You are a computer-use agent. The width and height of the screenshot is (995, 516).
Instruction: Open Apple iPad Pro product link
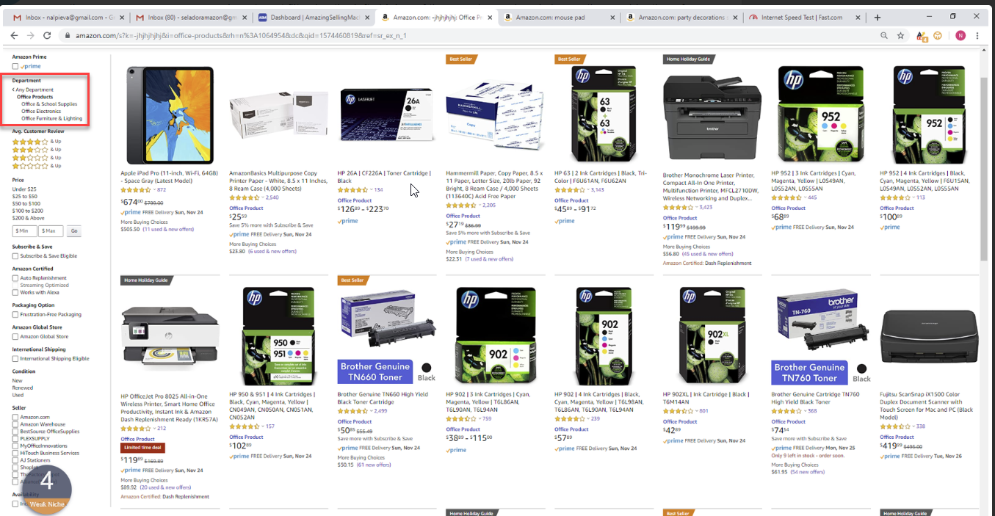tap(170, 177)
